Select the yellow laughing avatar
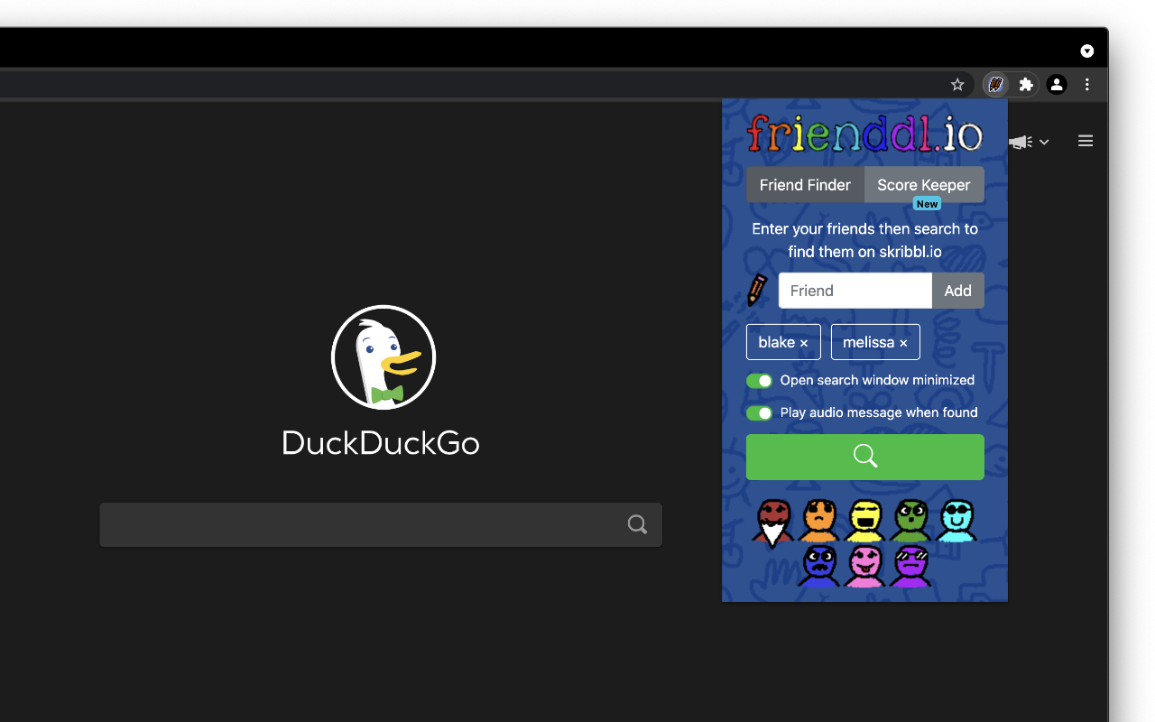Viewport: 1155px width, 722px height. click(x=864, y=521)
